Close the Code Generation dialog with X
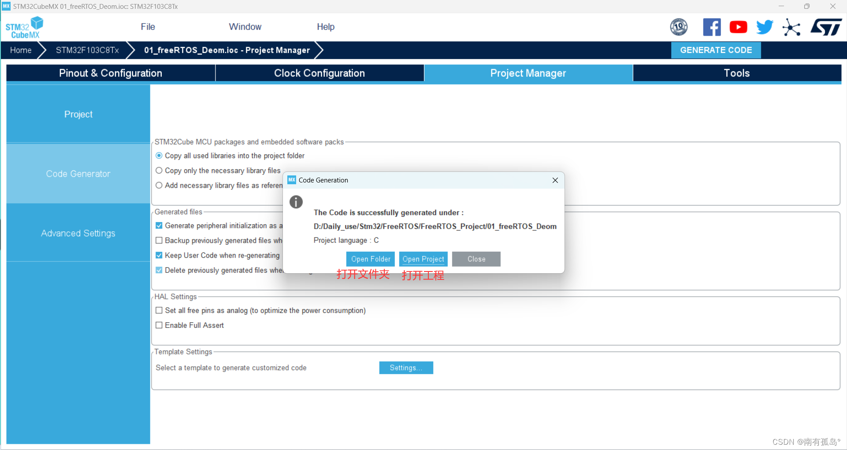Screen dimensions: 847x450 [555, 180]
